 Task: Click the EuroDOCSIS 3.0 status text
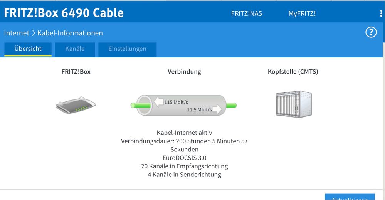[184, 158]
